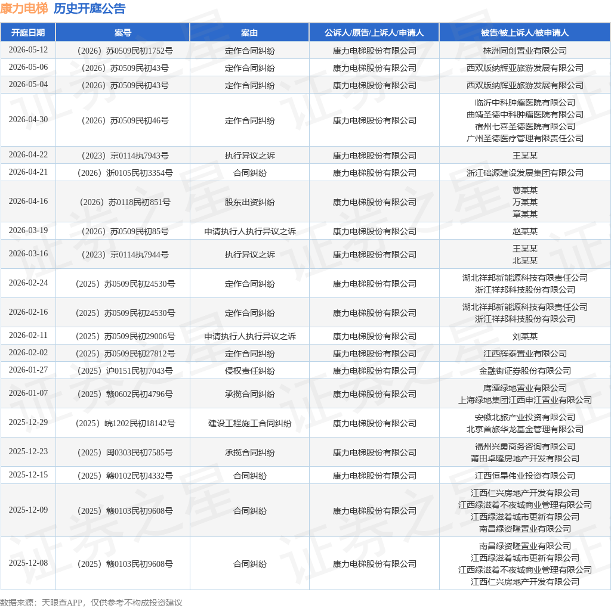Click the 开庭日期 column header
The width and height of the screenshot is (611, 608).
tap(28, 33)
